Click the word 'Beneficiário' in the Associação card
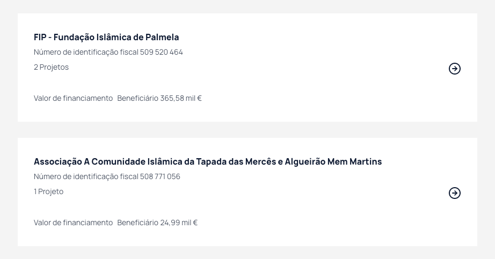 point(137,223)
